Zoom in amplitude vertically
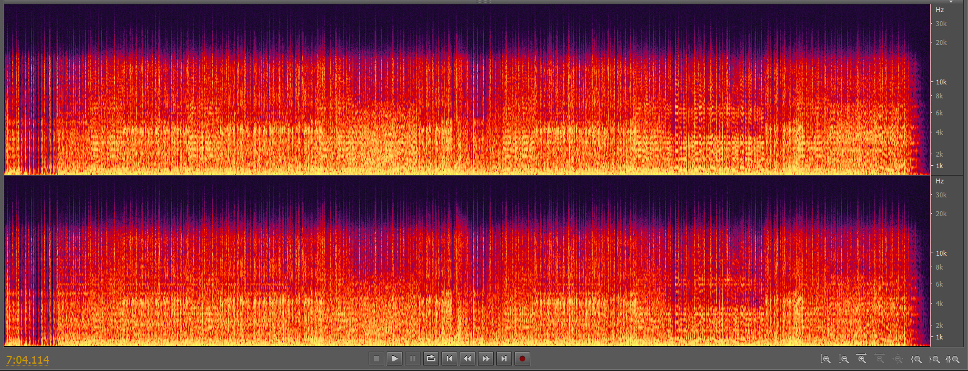The height and width of the screenshot is (371, 968). 825,359
